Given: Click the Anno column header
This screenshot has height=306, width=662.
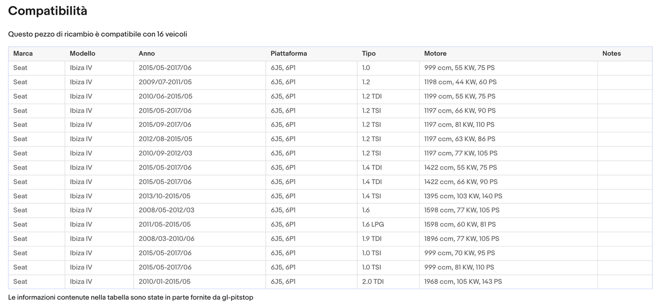Looking at the screenshot, I should click(147, 54).
